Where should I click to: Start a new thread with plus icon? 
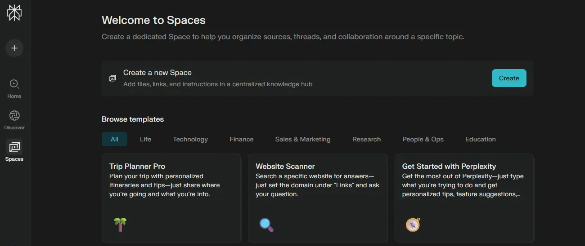click(x=14, y=48)
